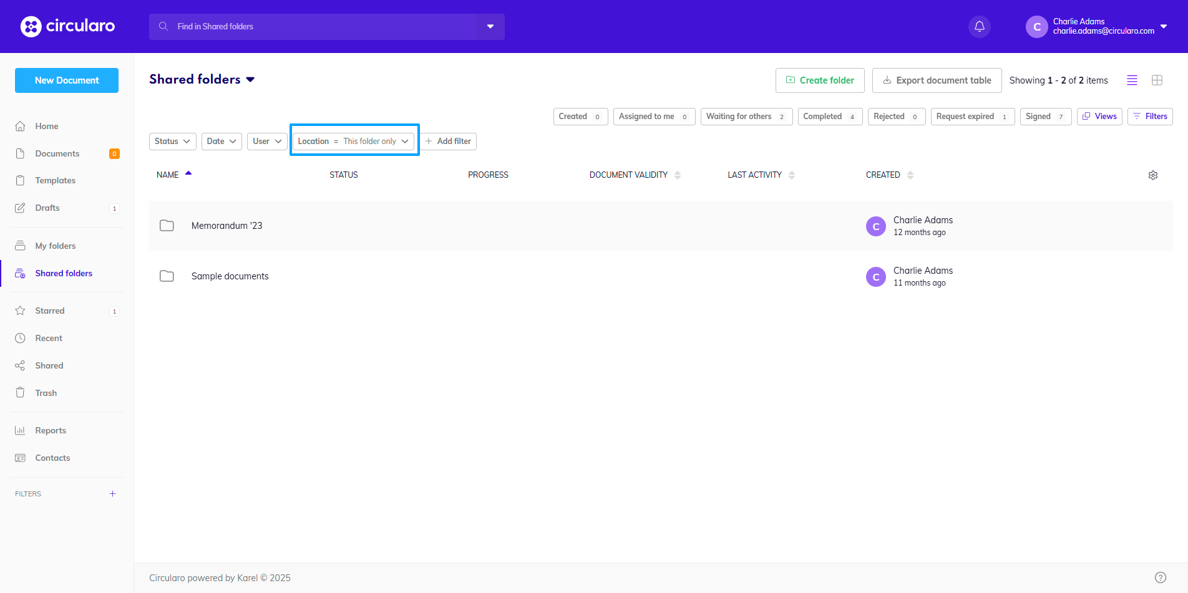The height and width of the screenshot is (593, 1188).
Task: Add a new sidebar filter with plus icon
Action: click(x=113, y=494)
